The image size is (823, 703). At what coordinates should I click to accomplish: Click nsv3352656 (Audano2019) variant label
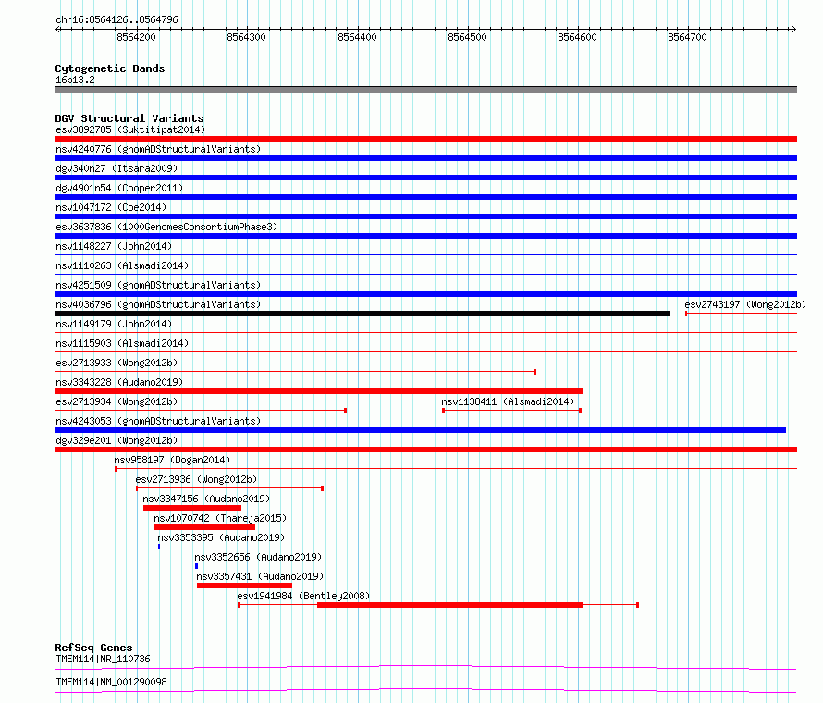coord(258,557)
